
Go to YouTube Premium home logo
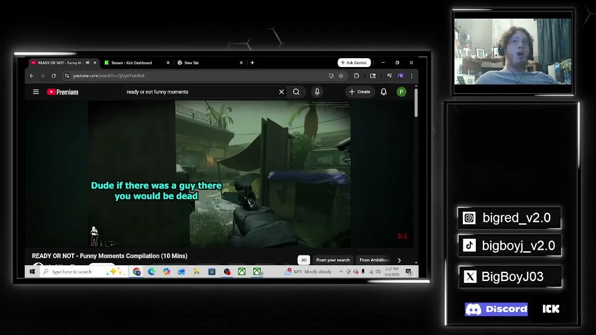coord(62,92)
